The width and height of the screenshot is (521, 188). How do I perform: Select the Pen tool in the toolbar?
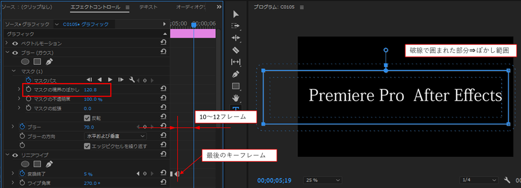pos(236,74)
